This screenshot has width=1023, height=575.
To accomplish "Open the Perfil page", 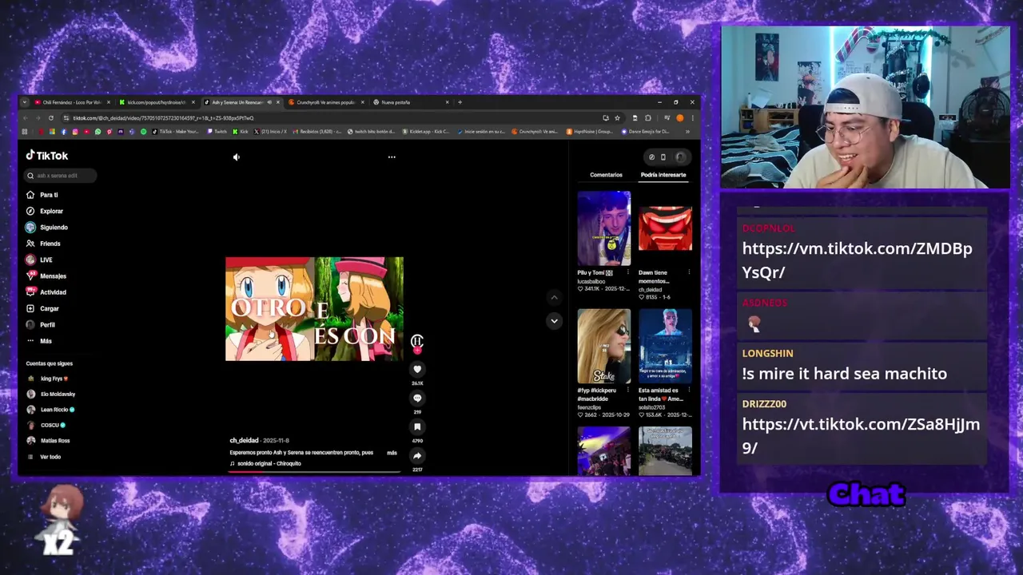I will [41, 325].
